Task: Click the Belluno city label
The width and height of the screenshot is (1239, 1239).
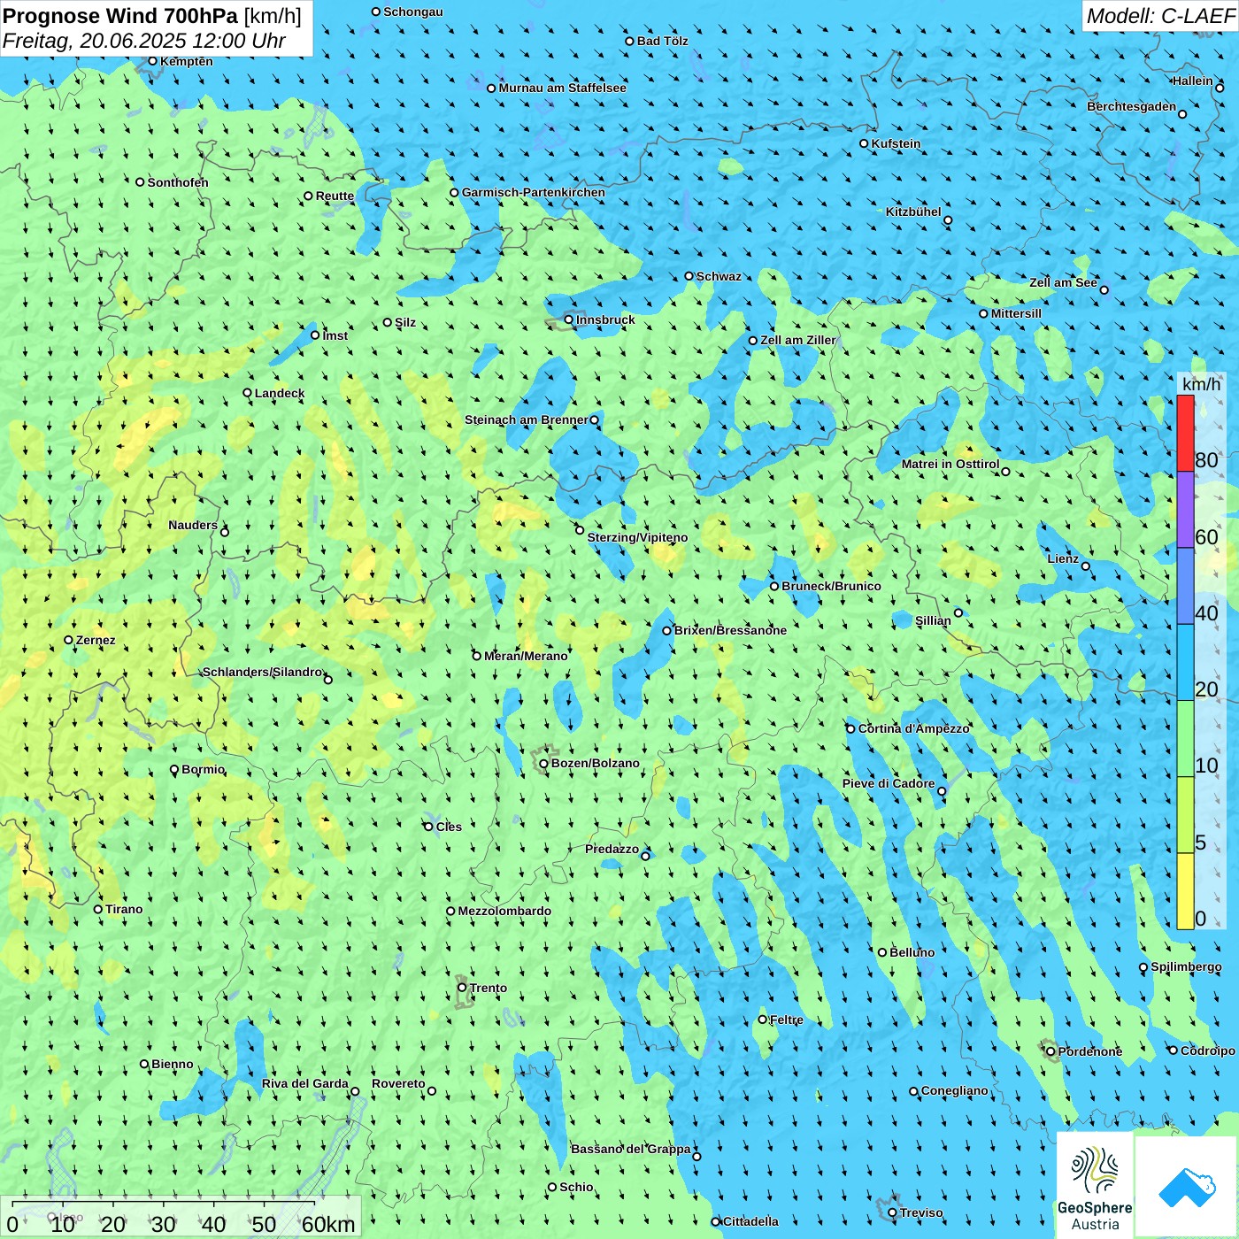Action: point(912,952)
